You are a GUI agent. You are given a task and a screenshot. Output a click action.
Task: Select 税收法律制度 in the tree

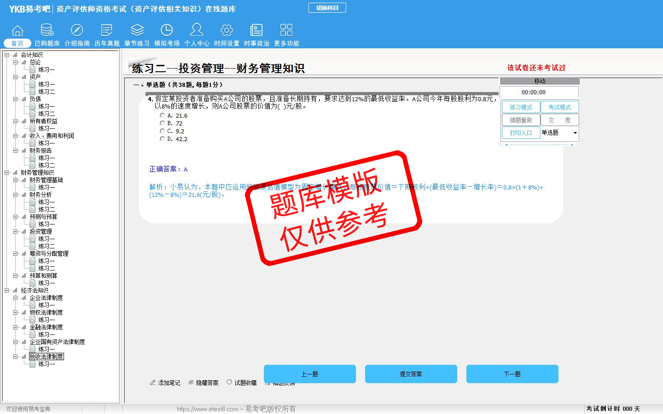point(47,356)
